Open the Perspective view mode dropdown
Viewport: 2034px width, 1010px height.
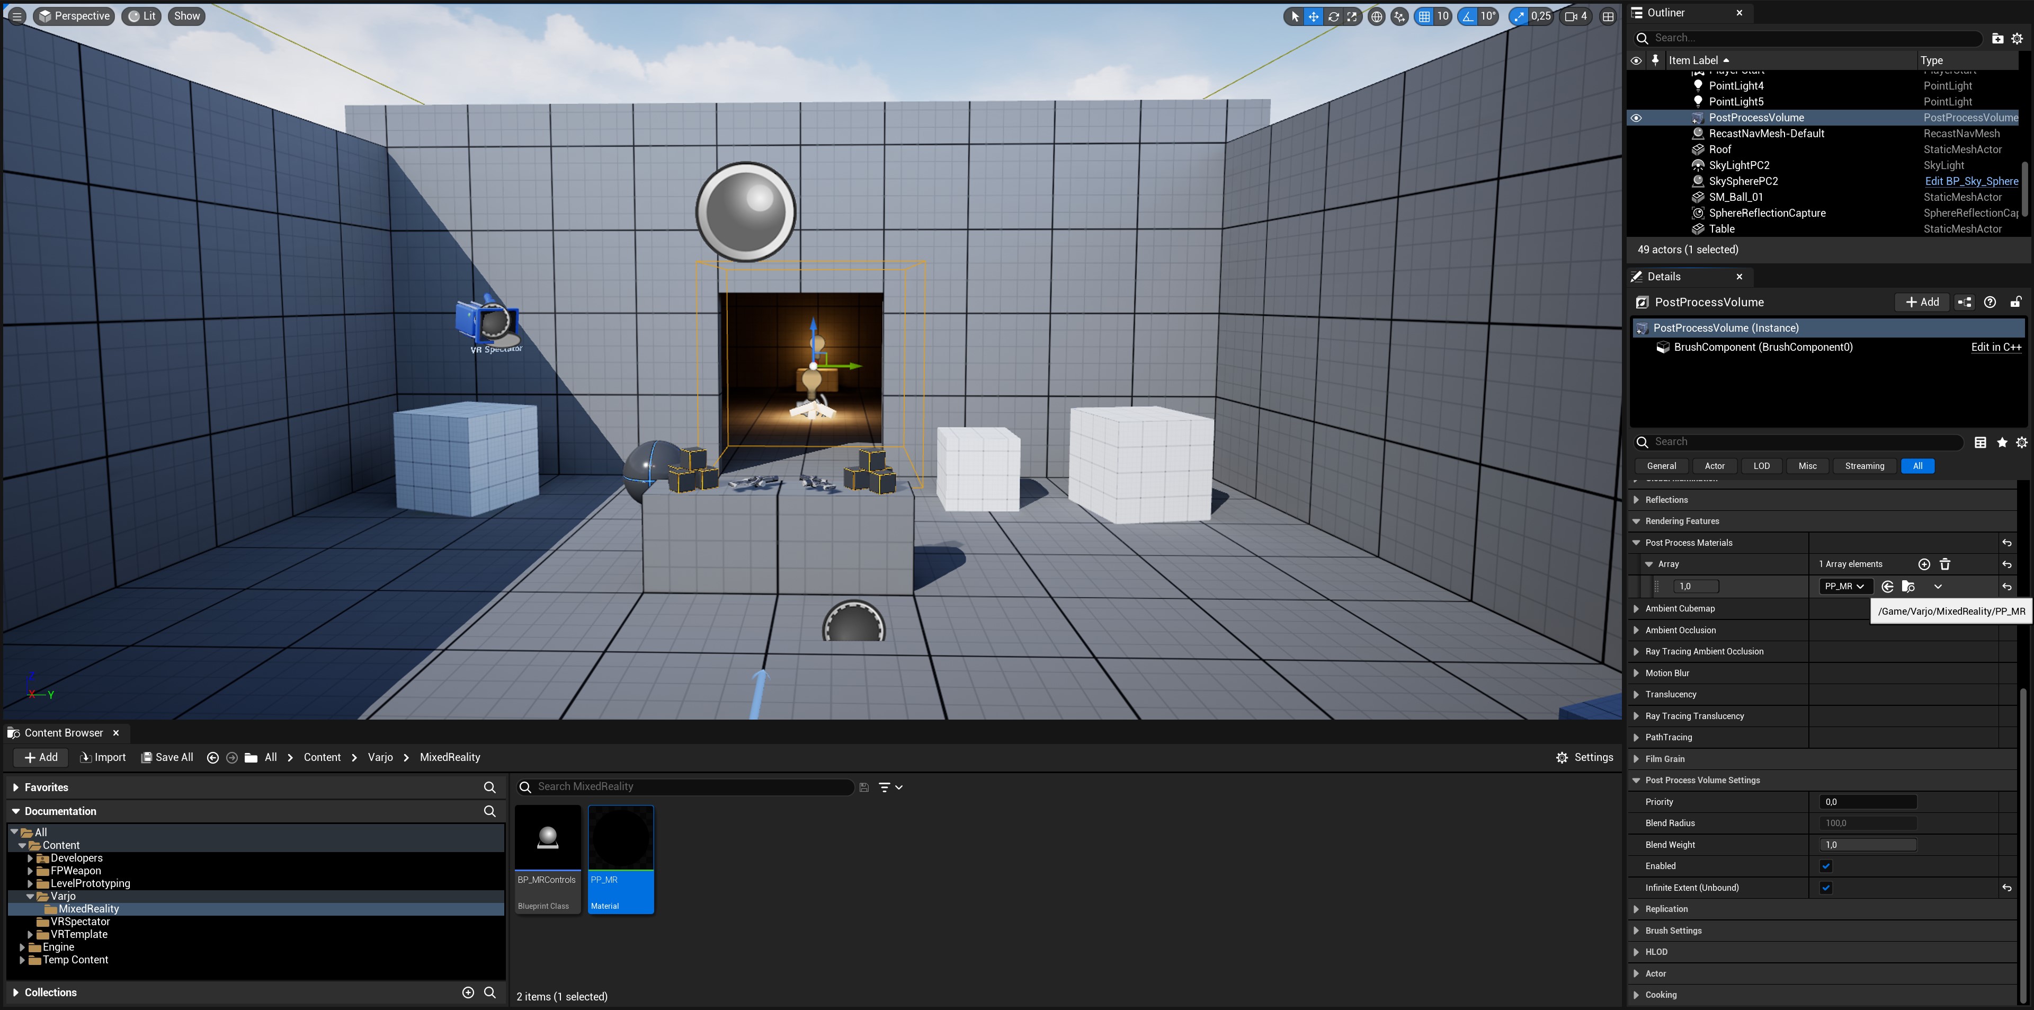tap(74, 16)
